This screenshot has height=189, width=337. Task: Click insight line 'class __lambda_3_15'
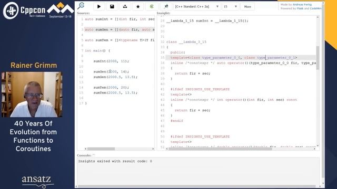pos(186,42)
